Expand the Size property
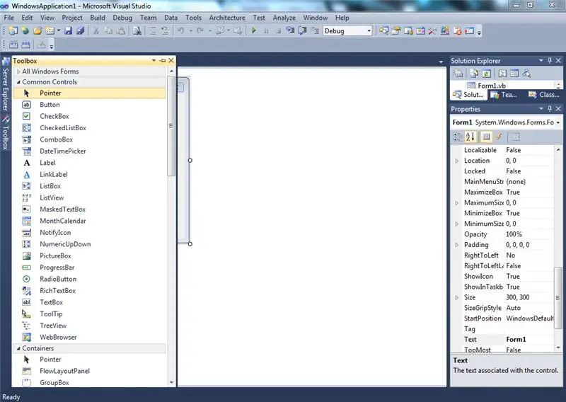Viewport: 566px width, 402px height. (x=456, y=298)
